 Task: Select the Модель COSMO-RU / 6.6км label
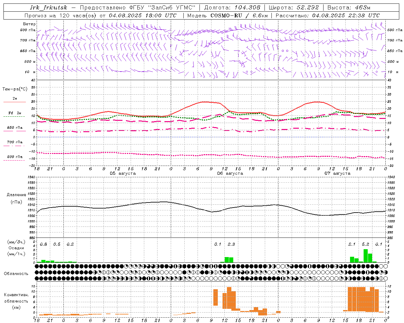228,15
